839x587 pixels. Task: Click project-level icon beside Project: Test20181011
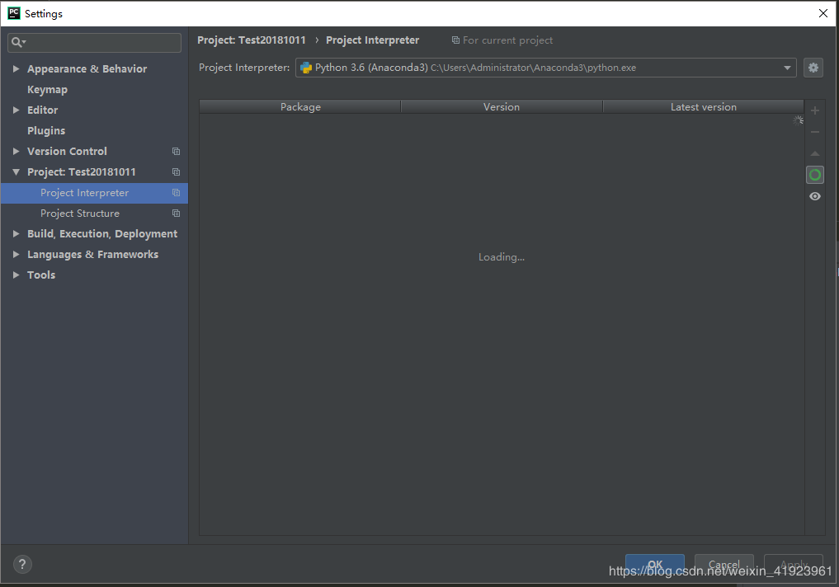[176, 172]
